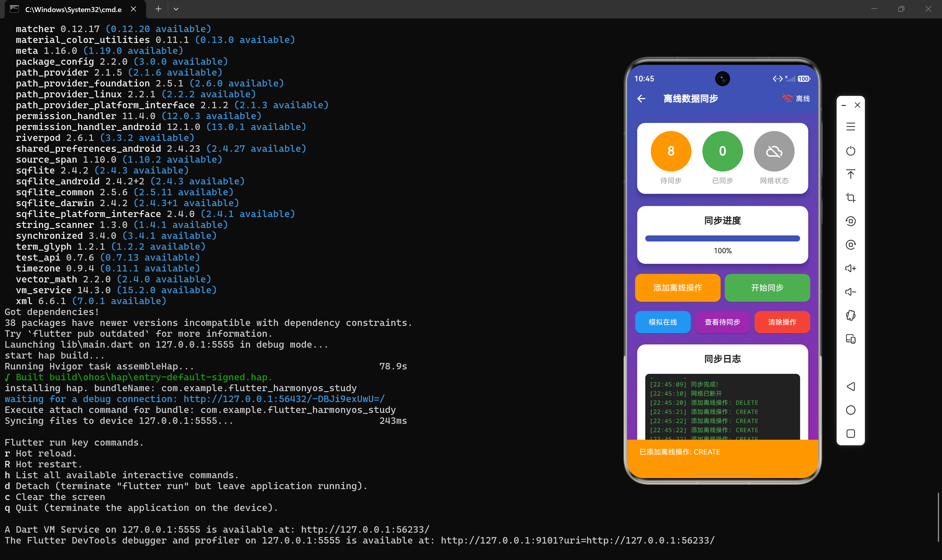
Task: Open a new terminal tab
Action: [x=158, y=9]
